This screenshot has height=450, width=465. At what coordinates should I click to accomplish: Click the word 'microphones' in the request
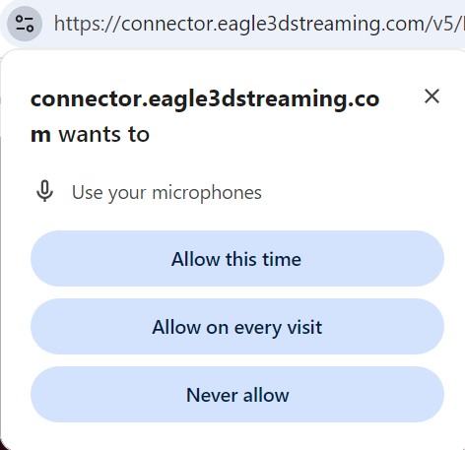207,193
